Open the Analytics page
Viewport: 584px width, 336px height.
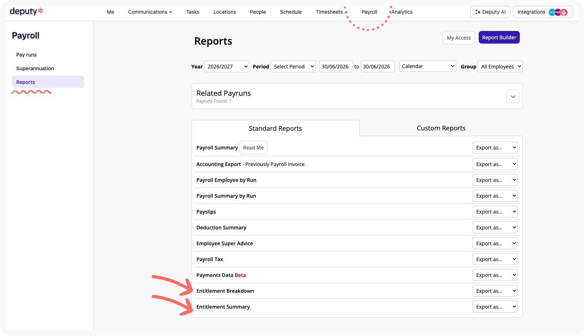402,12
